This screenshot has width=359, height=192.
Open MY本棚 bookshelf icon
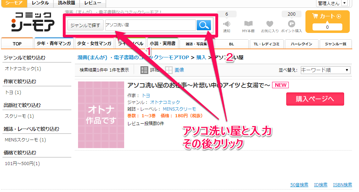[x=248, y=23]
